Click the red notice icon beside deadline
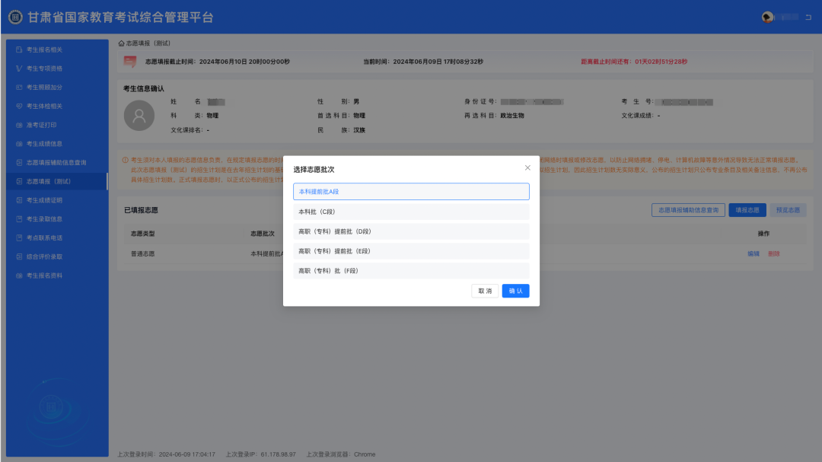Screen dimensions: 822x462 click(130, 62)
